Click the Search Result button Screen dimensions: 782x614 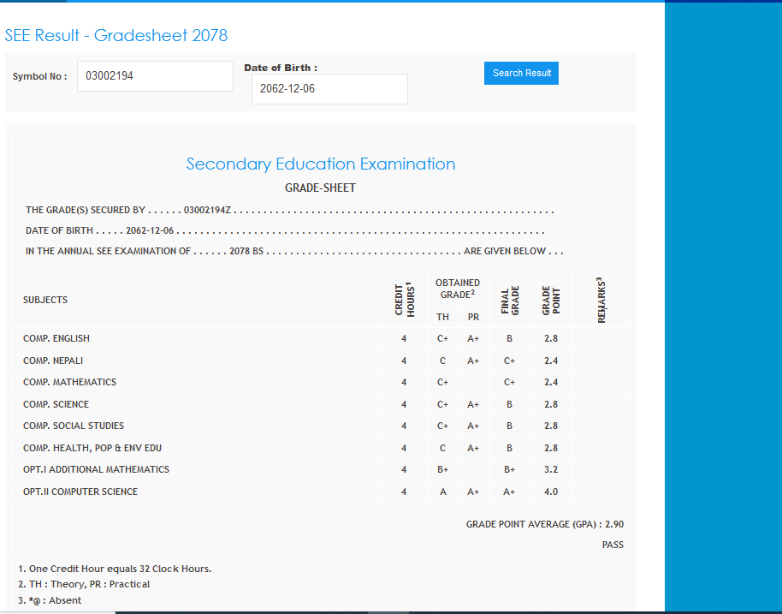click(x=521, y=74)
